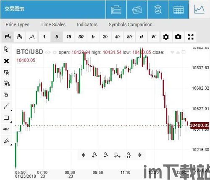This screenshot has width=210, height=180.
Task: Select candlestick chart type
Action: click(8, 37)
